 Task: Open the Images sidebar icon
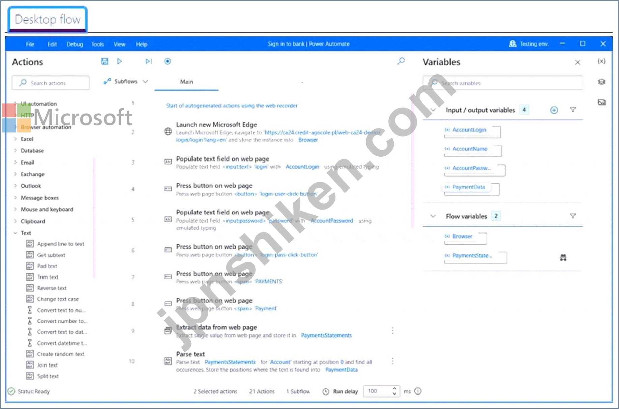pyautogui.click(x=601, y=102)
